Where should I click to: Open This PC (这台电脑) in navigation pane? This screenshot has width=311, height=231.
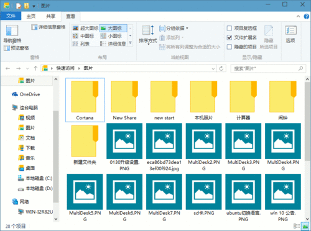coord(25,107)
